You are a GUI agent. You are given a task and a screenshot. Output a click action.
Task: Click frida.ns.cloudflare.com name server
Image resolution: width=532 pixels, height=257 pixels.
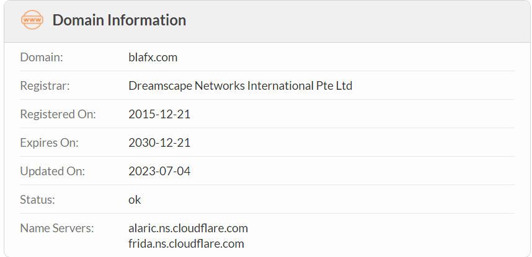pyautogui.click(x=186, y=243)
